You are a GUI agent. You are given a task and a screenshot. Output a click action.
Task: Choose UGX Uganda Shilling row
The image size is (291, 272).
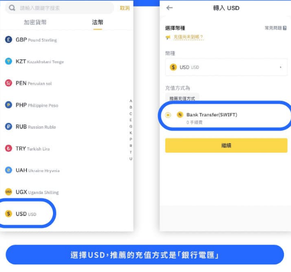[66, 192]
